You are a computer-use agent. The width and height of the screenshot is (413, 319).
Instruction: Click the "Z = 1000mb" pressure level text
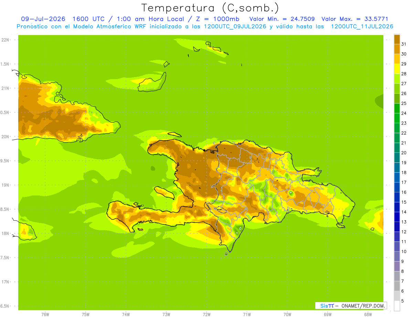tap(218, 19)
